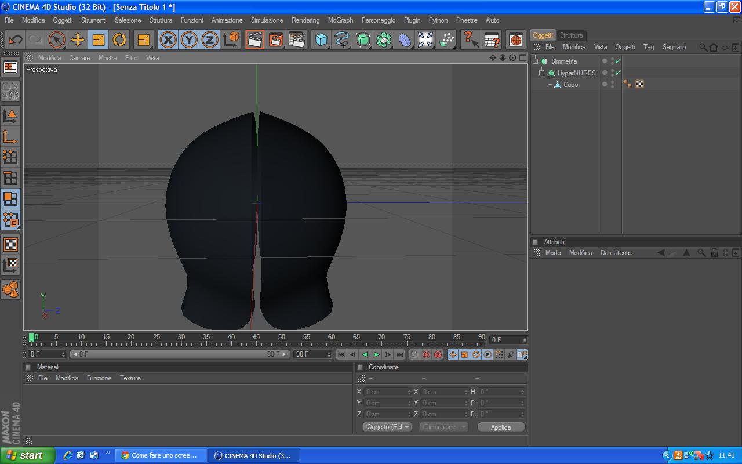
Task: Click the Render View clapperboard icon
Action: point(254,39)
